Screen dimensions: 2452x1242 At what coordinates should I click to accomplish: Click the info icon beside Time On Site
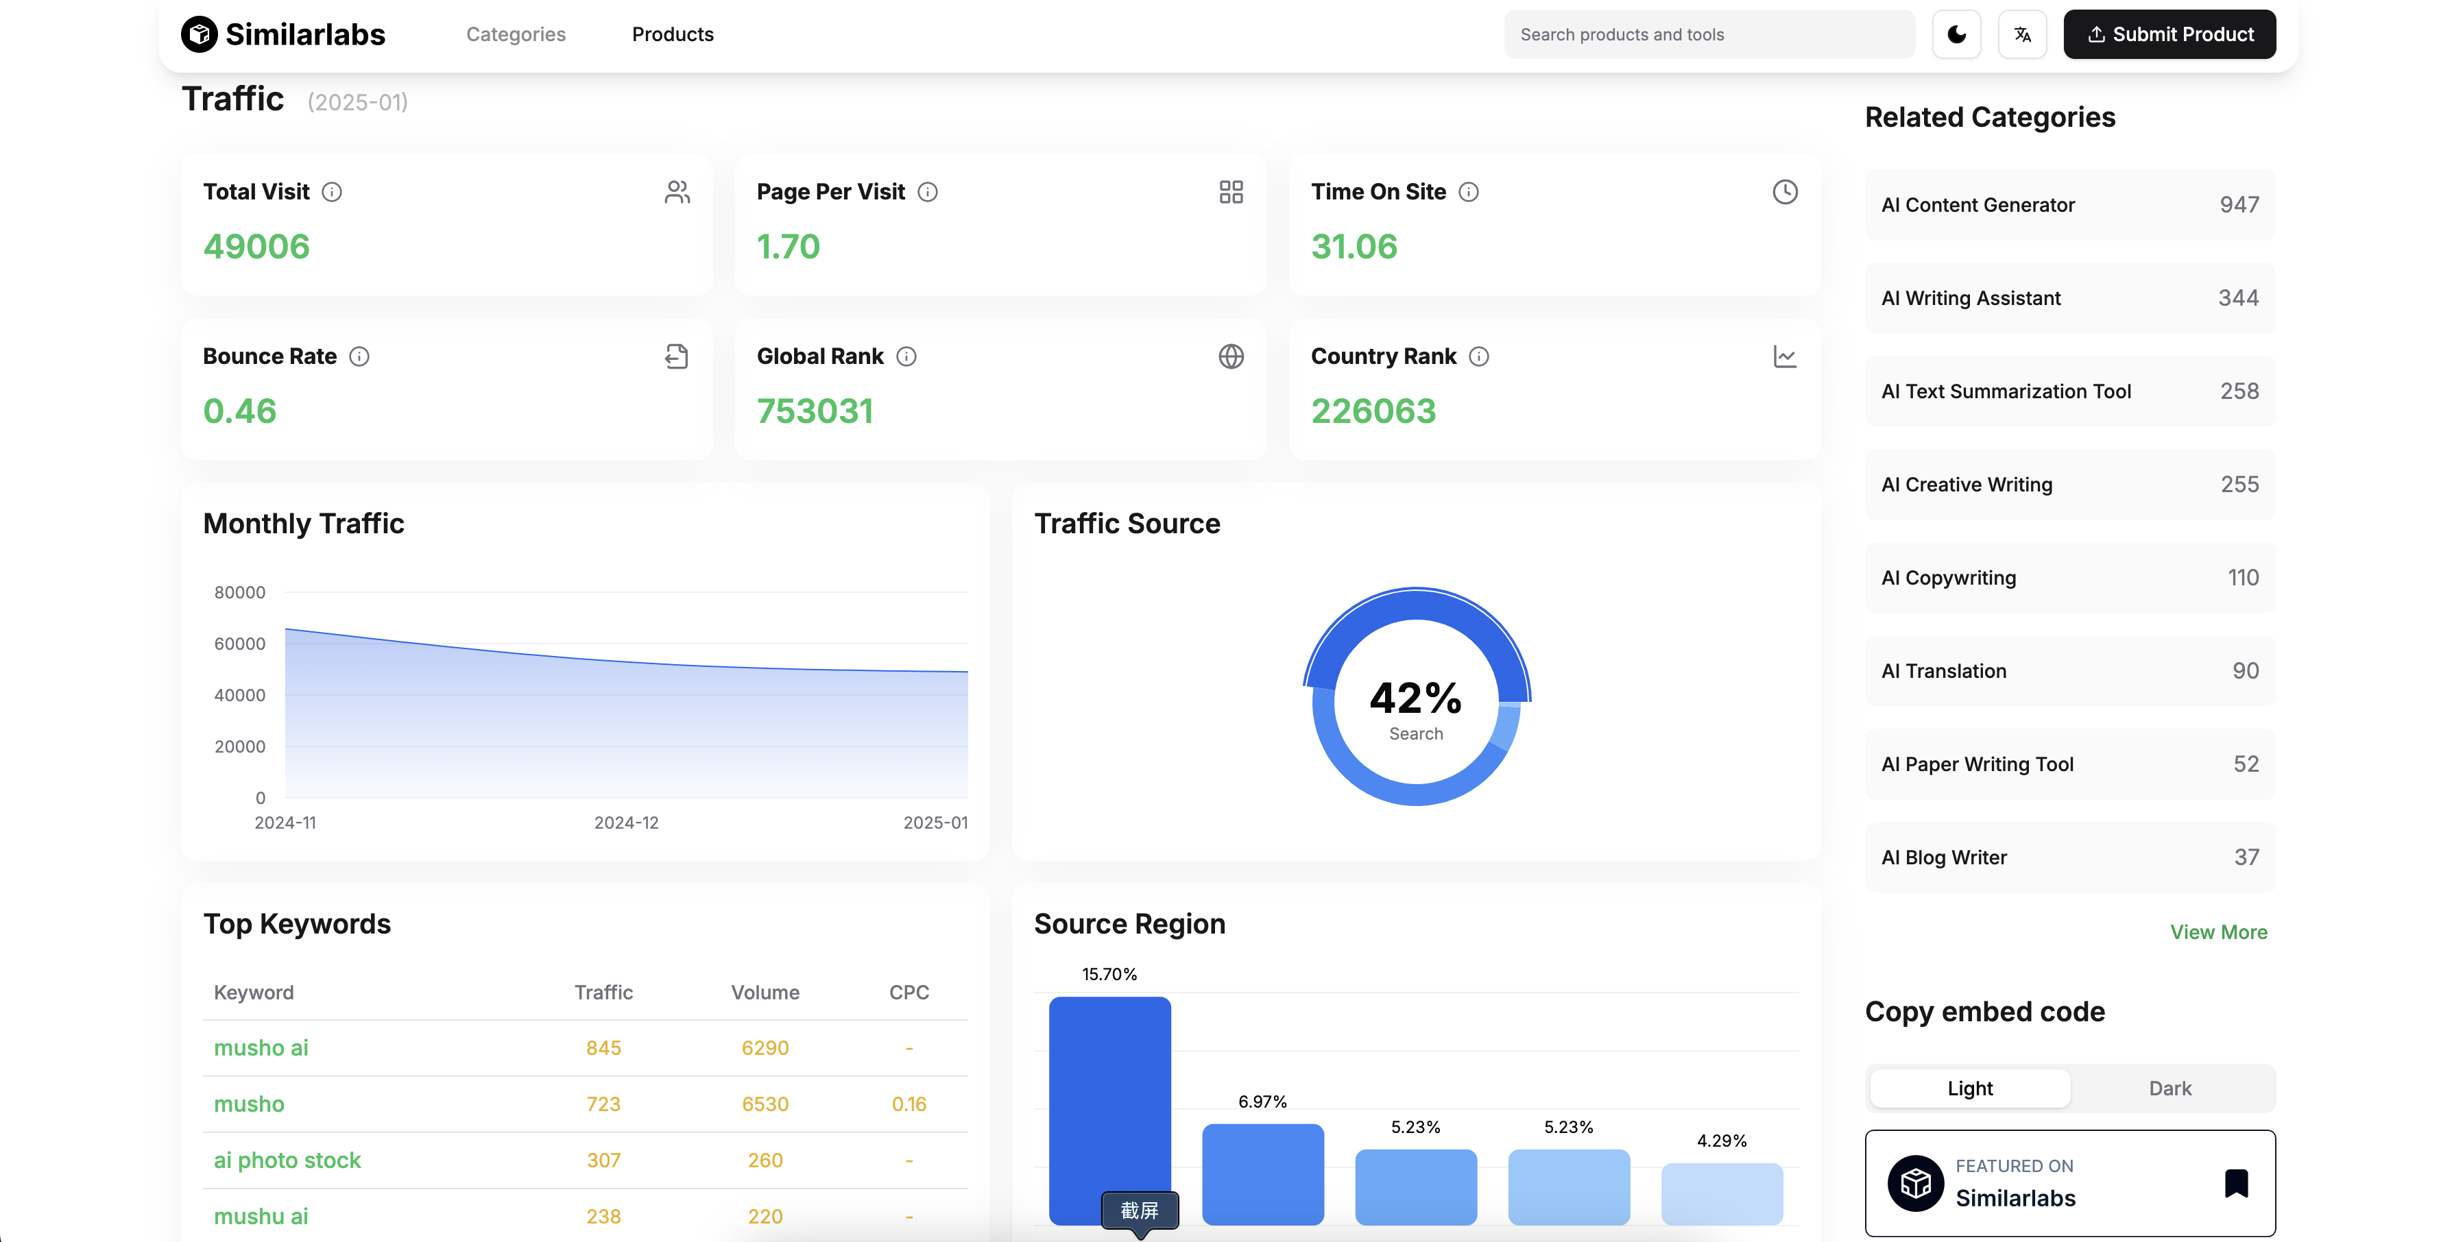pos(1469,192)
